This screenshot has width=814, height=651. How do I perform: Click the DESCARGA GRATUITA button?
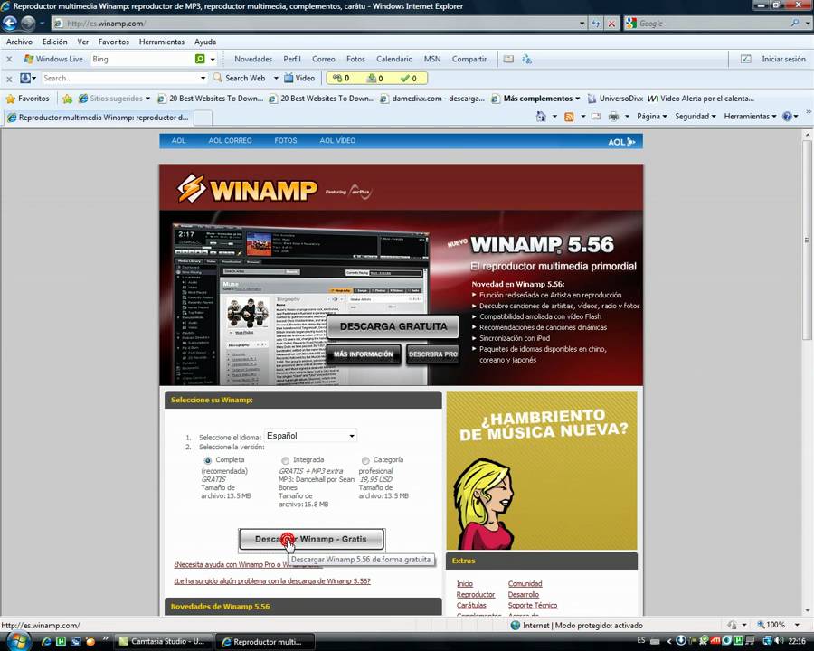(393, 326)
